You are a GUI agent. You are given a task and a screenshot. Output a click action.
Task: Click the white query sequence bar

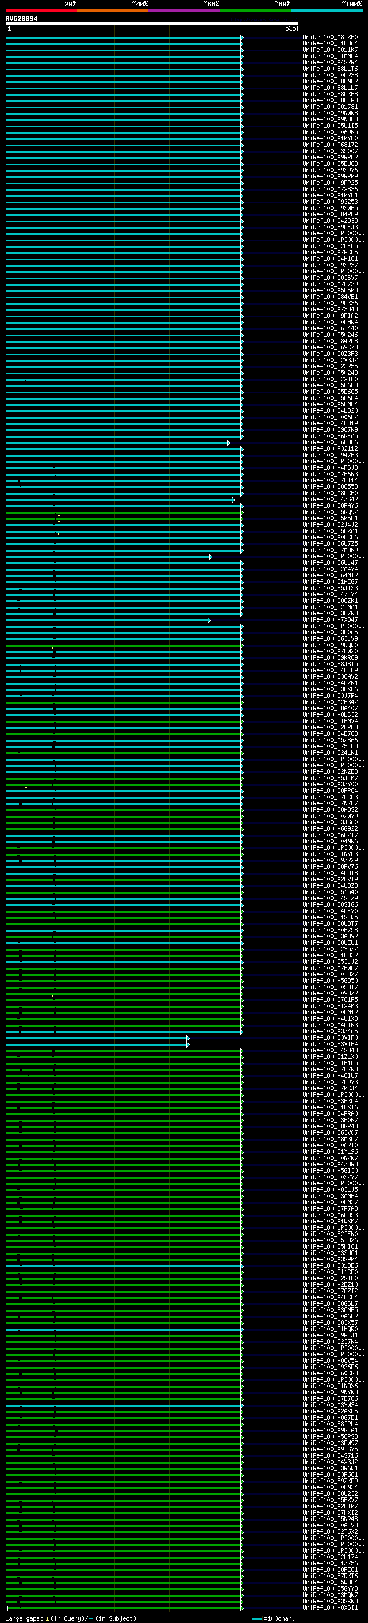152,24
